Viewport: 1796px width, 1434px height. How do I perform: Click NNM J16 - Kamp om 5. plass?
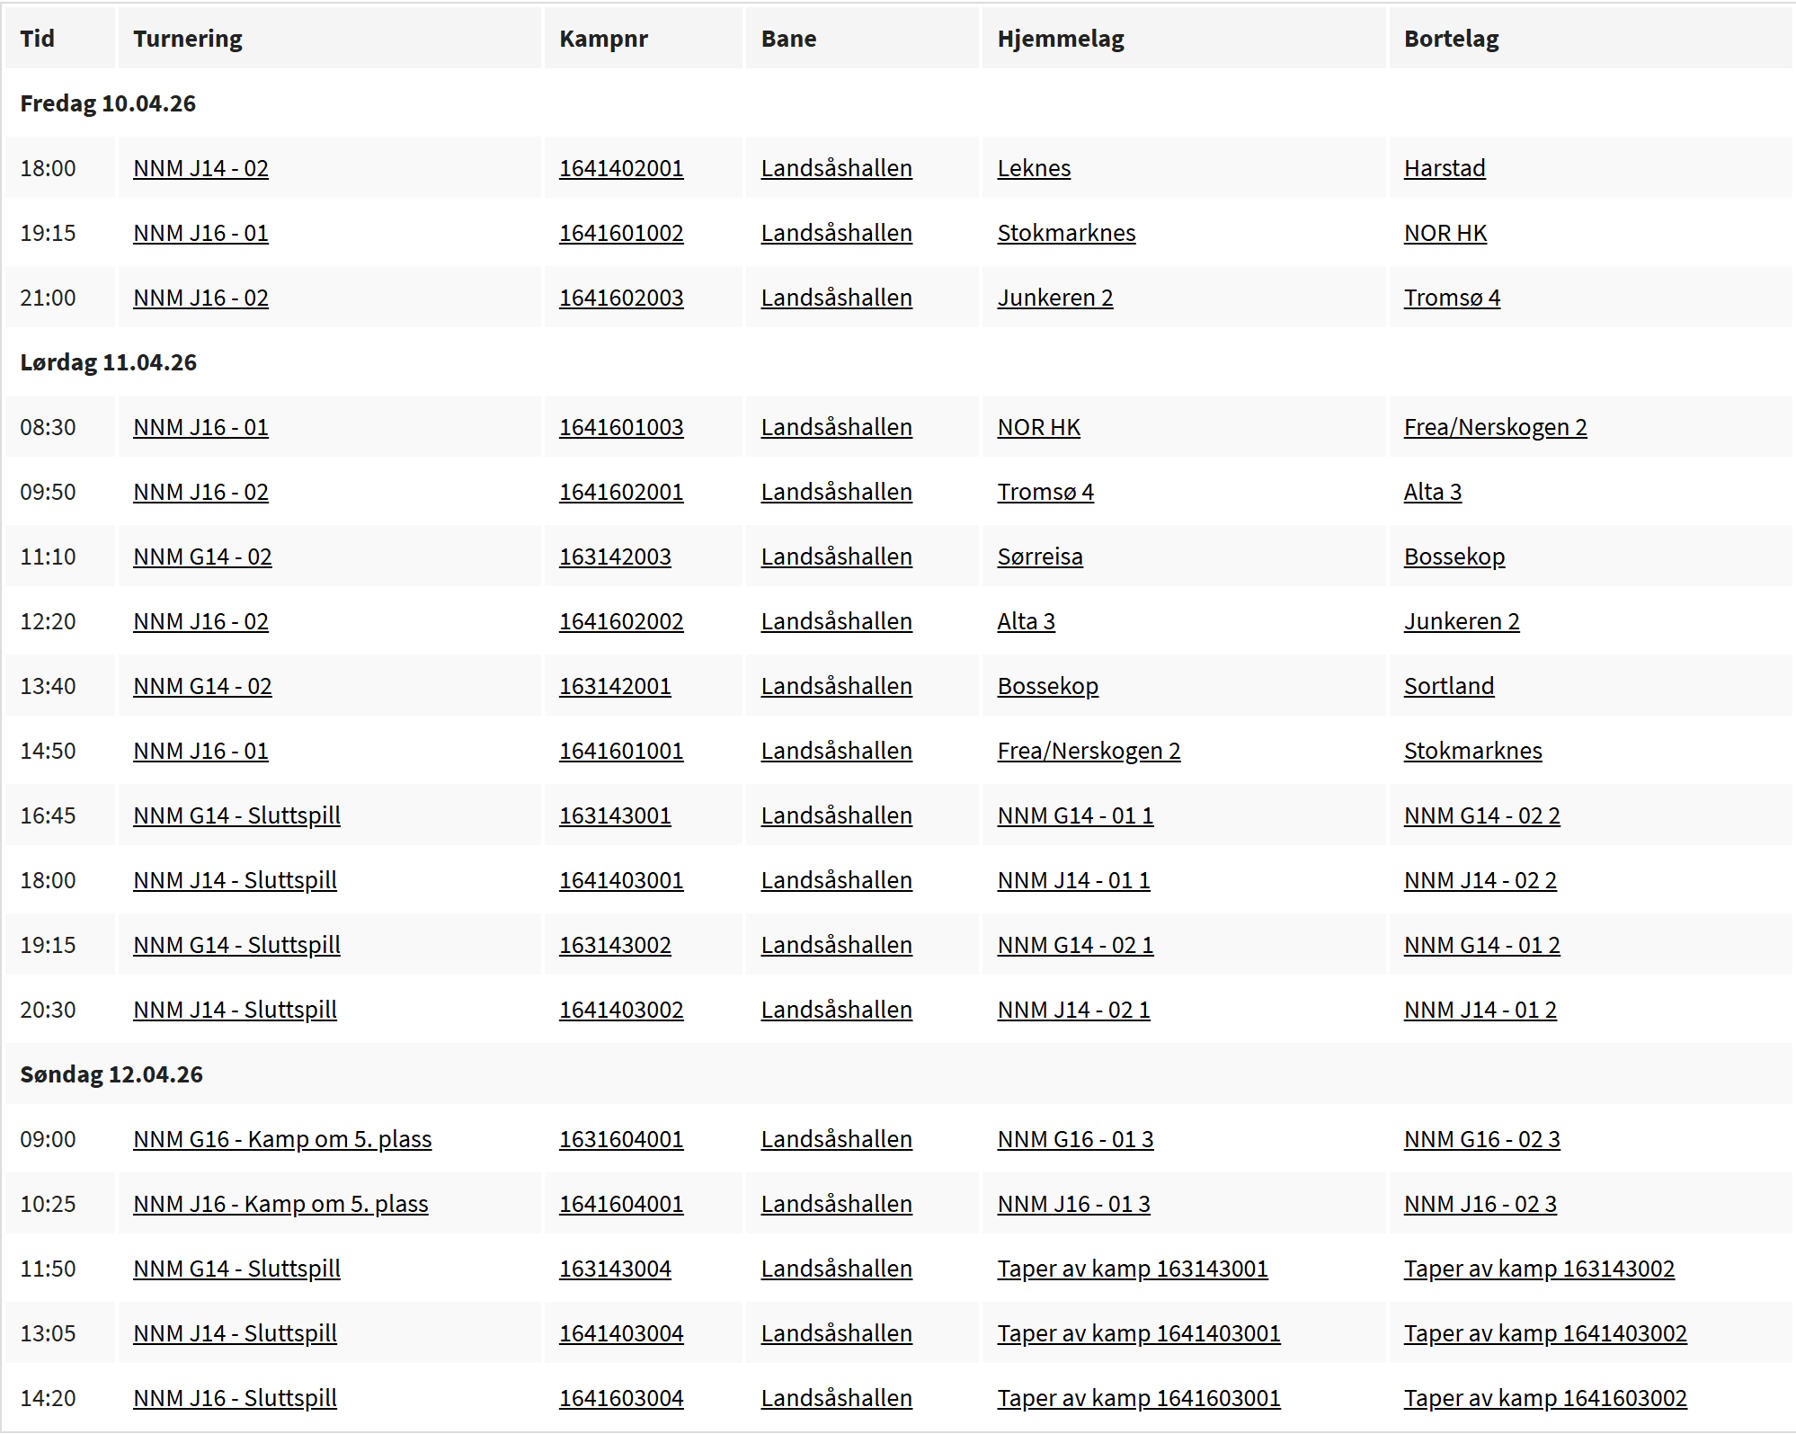pyautogui.click(x=280, y=1204)
